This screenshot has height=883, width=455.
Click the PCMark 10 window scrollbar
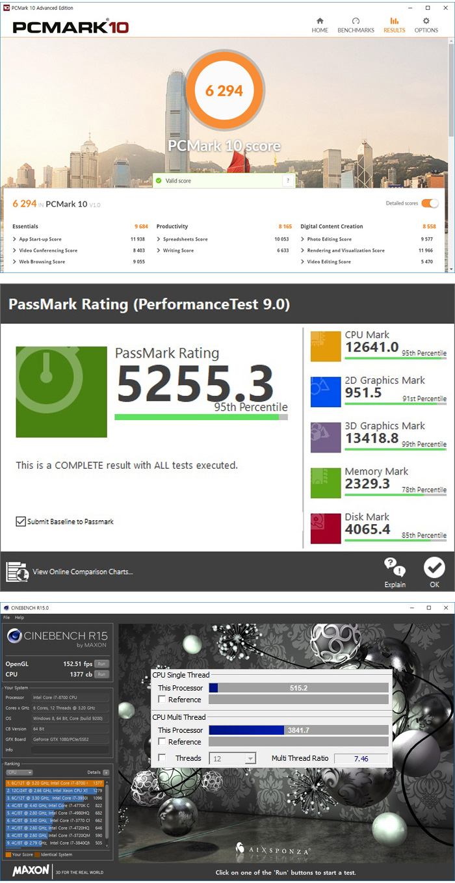pos(452,91)
